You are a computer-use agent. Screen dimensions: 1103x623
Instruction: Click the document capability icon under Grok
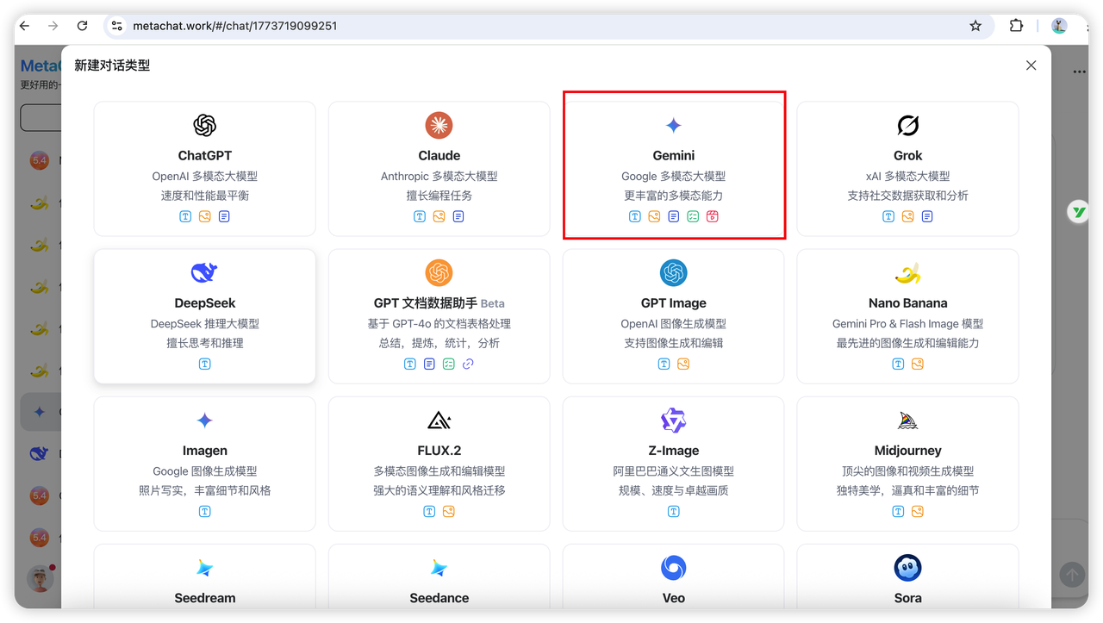click(927, 216)
